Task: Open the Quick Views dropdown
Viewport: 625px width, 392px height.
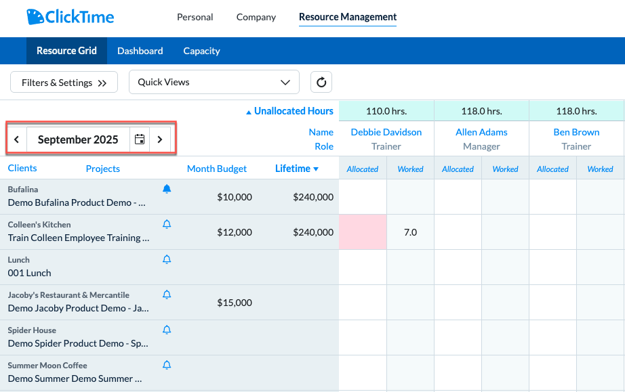Action: point(214,82)
